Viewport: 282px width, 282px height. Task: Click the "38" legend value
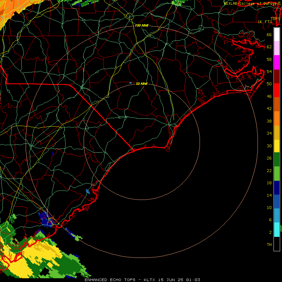tap(269, 121)
